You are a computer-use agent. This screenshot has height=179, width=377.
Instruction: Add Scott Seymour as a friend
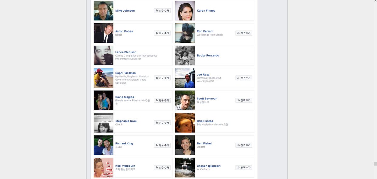point(244,100)
